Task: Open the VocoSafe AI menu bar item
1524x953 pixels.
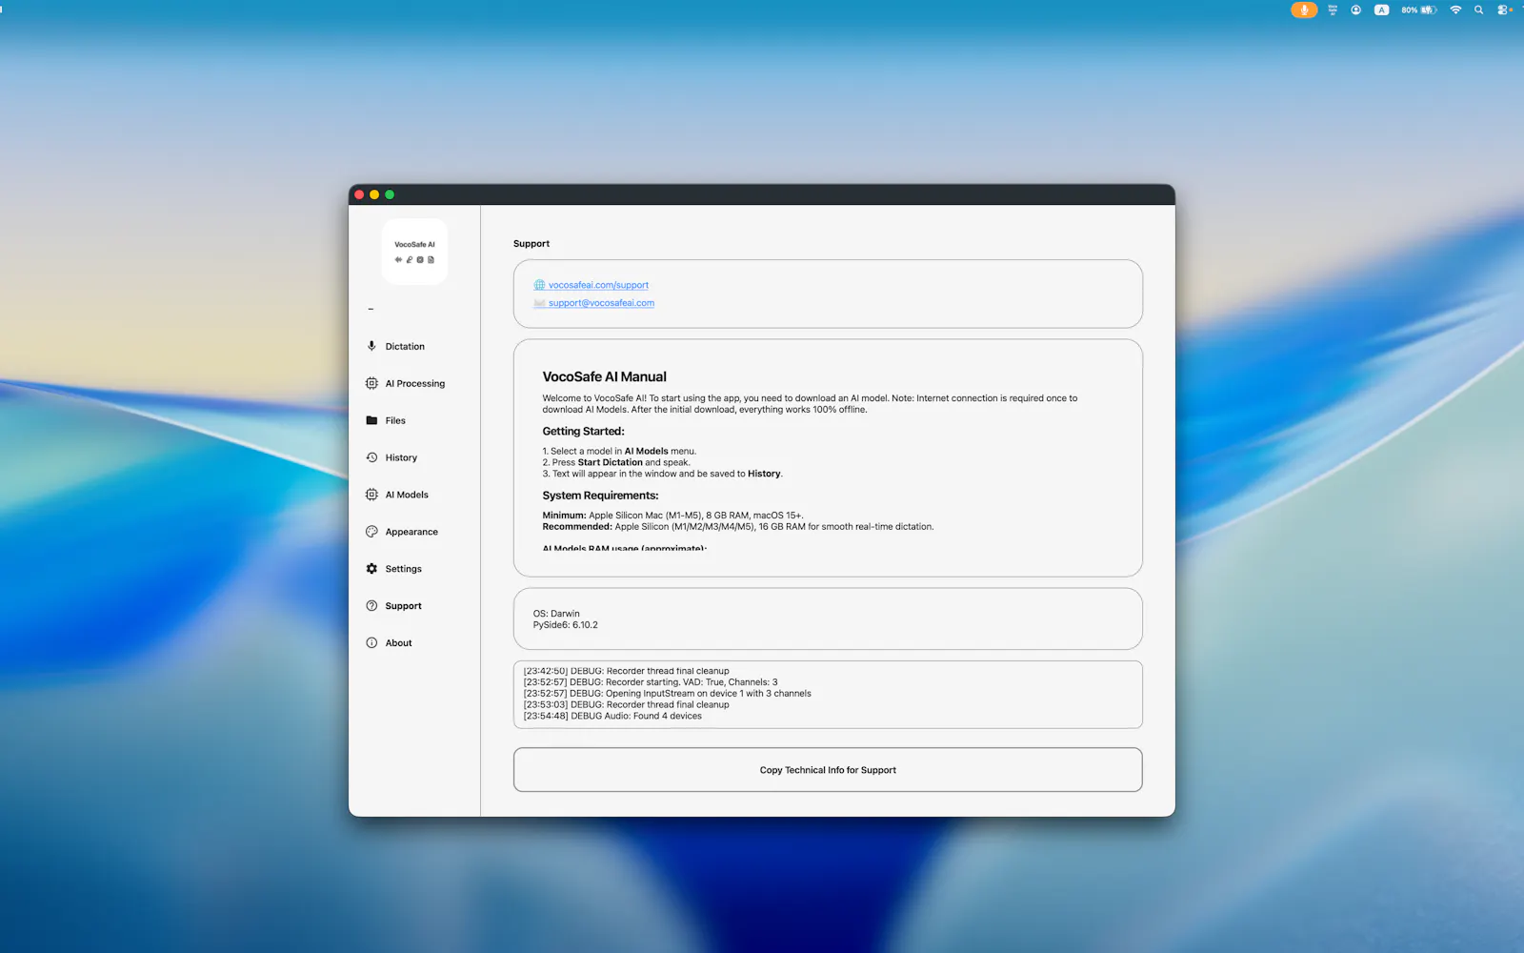Action: coord(1333,10)
